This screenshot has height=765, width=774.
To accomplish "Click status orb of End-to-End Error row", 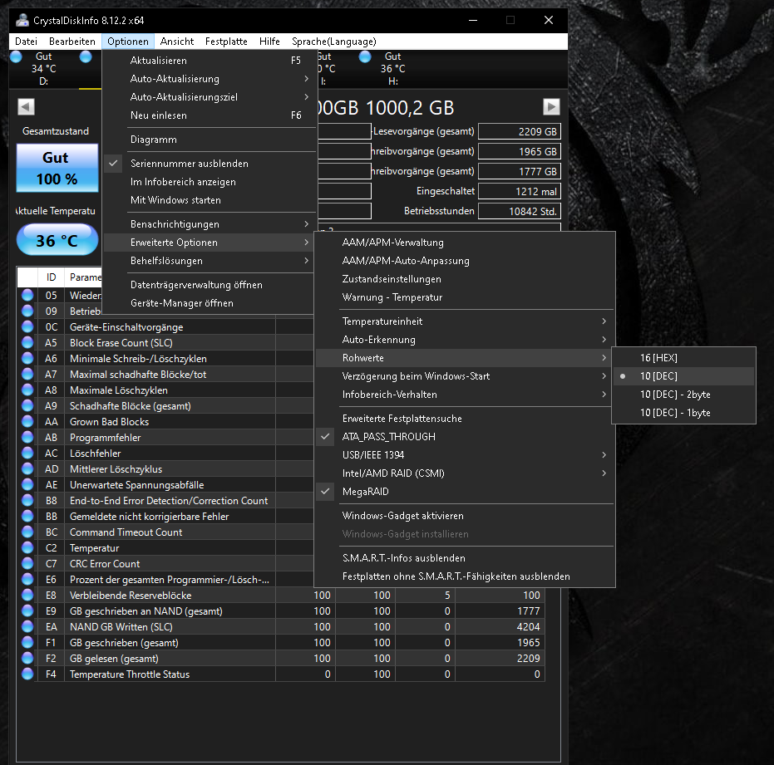I will coord(27,500).
